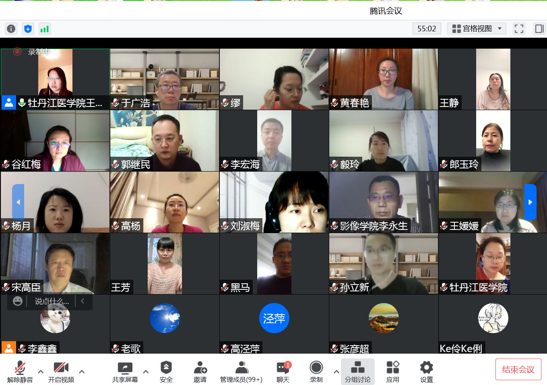The image size is (547, 385).
Task: Select 孙立新's video tile
Action: click(384, 264)
